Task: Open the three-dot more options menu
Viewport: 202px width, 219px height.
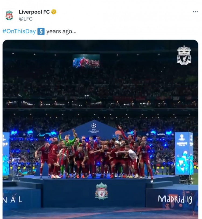Action: tap(195, 12)
